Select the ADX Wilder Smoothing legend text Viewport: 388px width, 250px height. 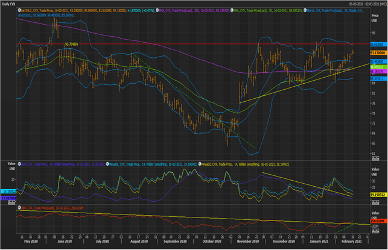point(63,164)
